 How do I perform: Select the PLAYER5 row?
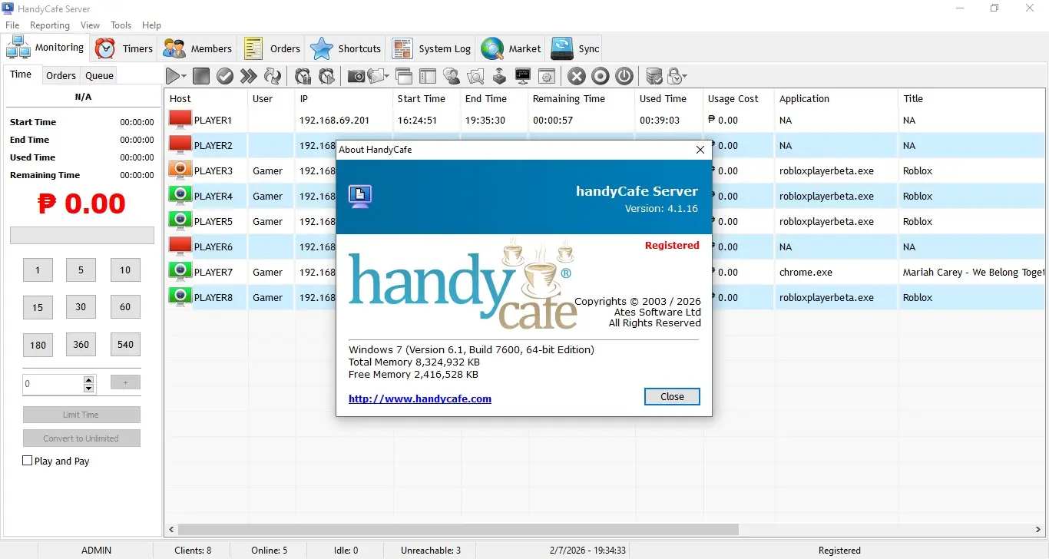tap(606, 221)
